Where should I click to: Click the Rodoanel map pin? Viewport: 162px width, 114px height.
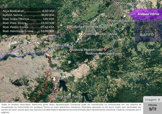pyautogui.click(x=47, y=72)
